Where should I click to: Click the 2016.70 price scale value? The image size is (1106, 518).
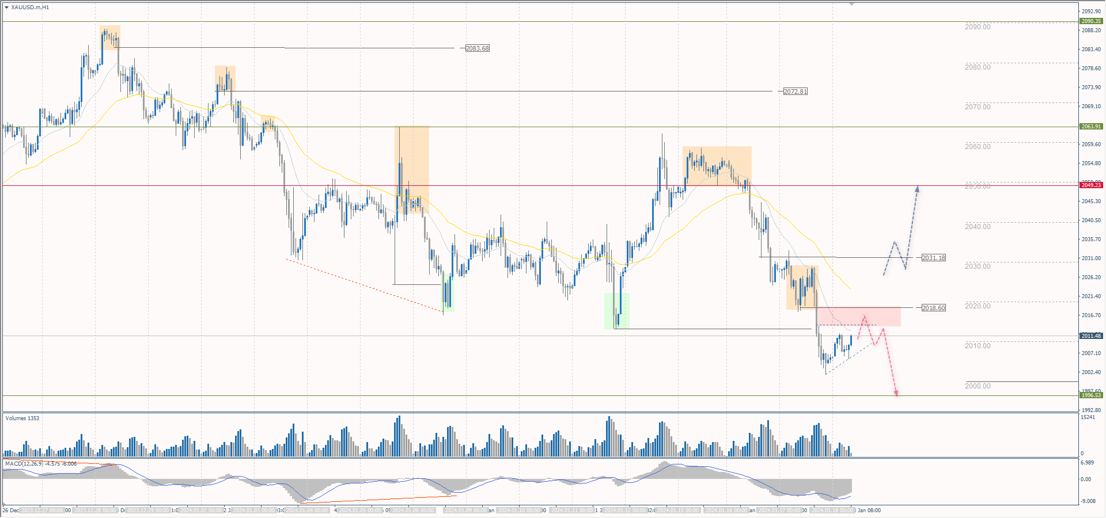tap(1091, 315)
